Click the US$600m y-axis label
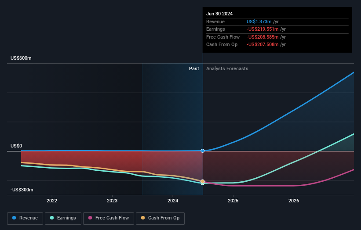Screen dimensions: 361x230 click(x=21, y=58)
